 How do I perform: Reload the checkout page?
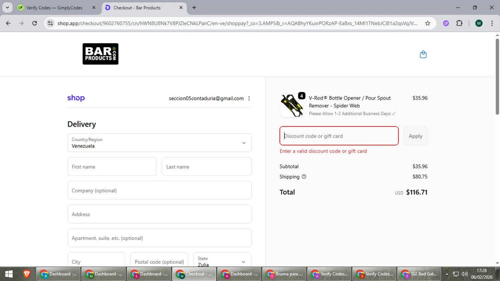[x=35, y=23]
